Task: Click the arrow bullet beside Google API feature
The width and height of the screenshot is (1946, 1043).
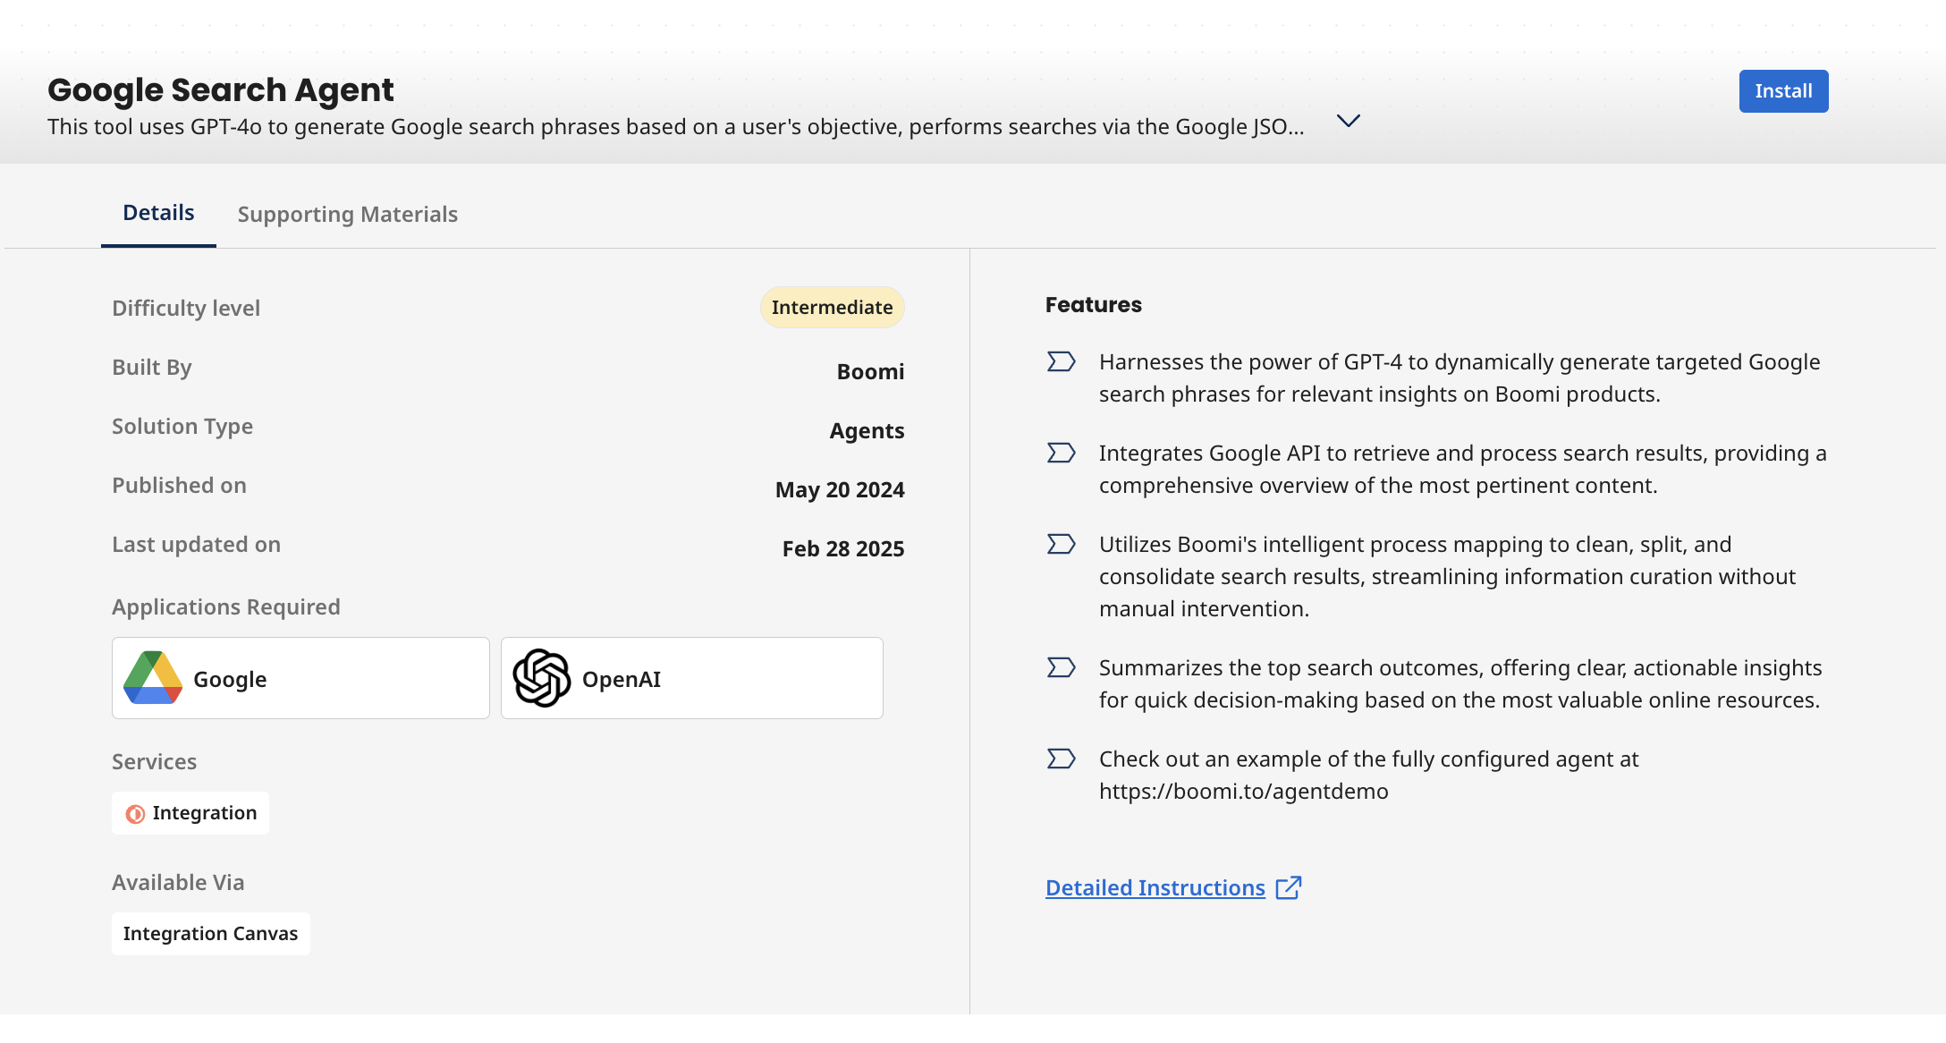Action: click(x=1061, y=453)
